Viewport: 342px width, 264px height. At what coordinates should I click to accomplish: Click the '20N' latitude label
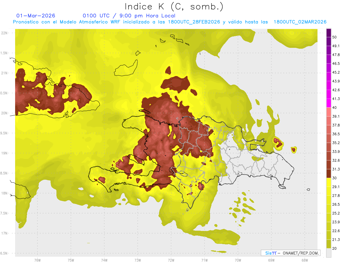click(4, 113)
